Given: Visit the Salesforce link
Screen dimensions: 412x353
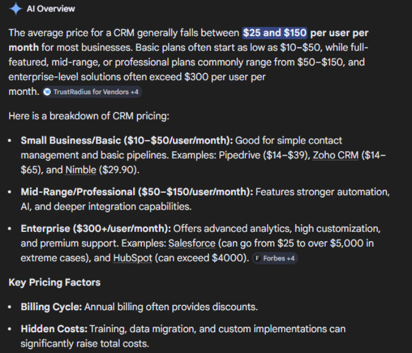Looking at the screenshot, I should click(192, 243).
